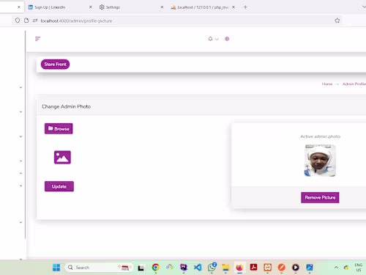Open Visual Studio Code from the taskbar
Viewport: 366px width, 275px height.
point(198,268)
